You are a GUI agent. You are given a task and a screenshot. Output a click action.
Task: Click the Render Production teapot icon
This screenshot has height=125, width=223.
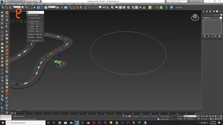click(x=140, y=7)
